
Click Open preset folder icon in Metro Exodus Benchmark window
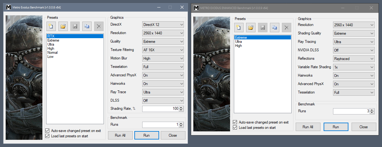click(63, 26)
